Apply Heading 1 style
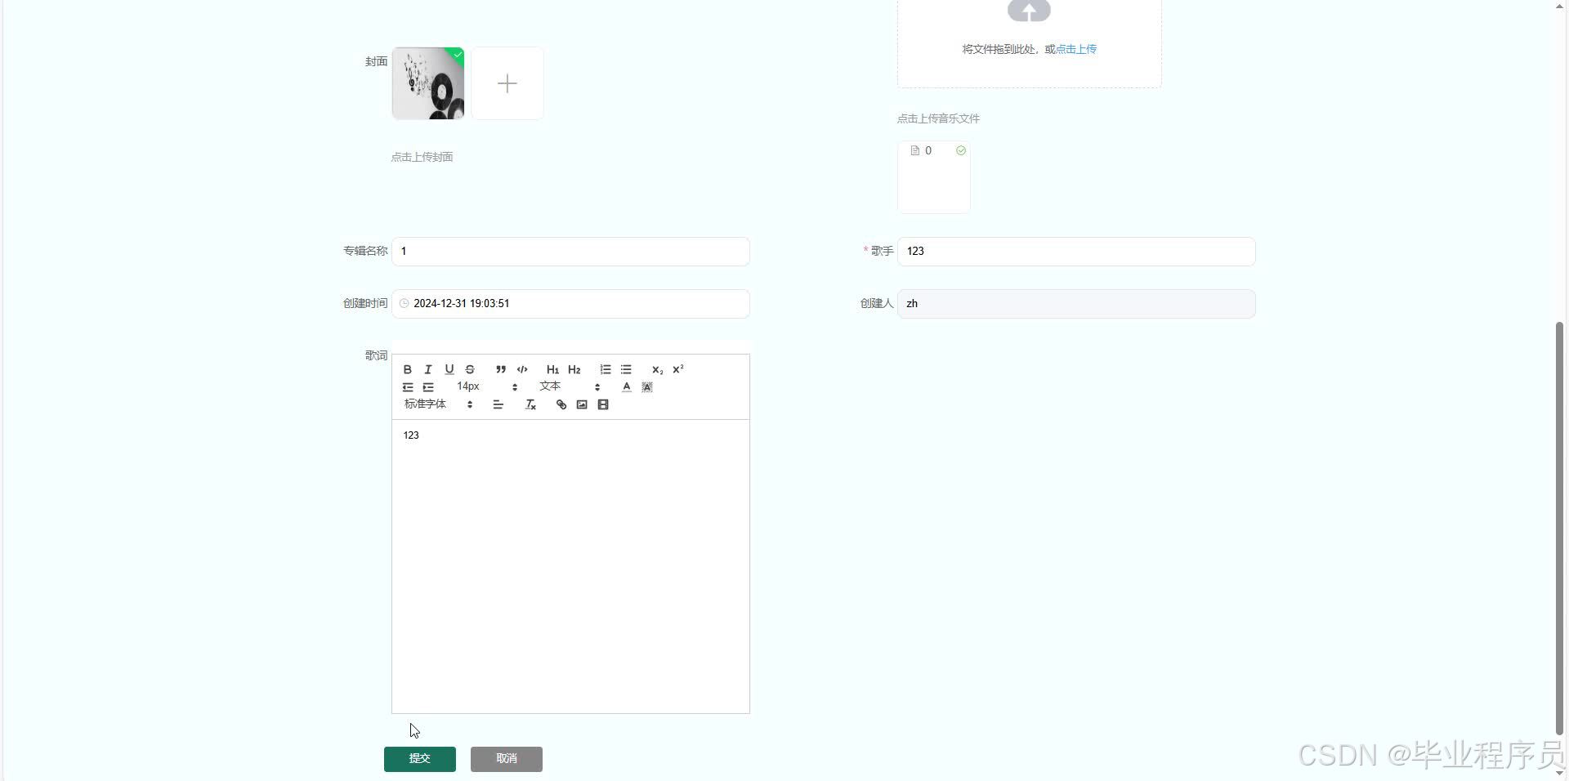The image size is (1569, 781). coord(553,369)
